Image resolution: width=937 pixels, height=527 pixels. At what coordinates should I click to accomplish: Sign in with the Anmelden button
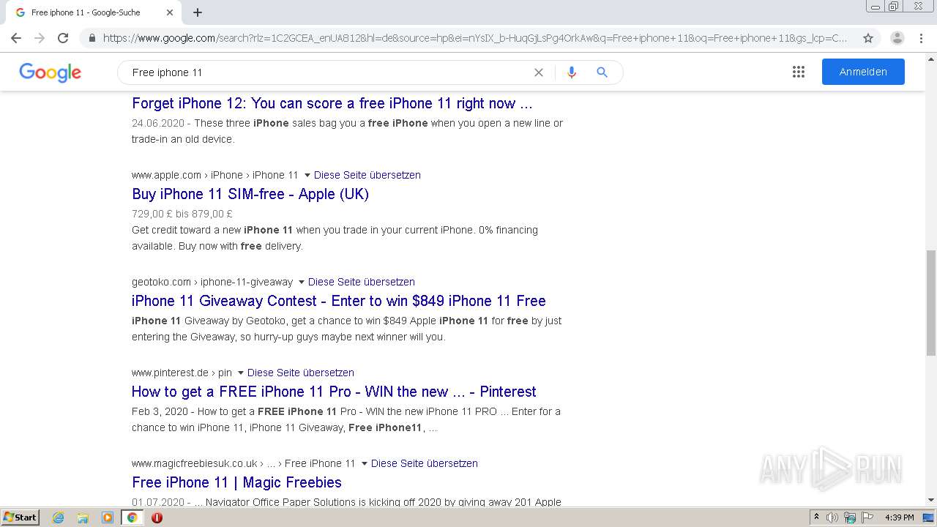[x=863, y=72]
